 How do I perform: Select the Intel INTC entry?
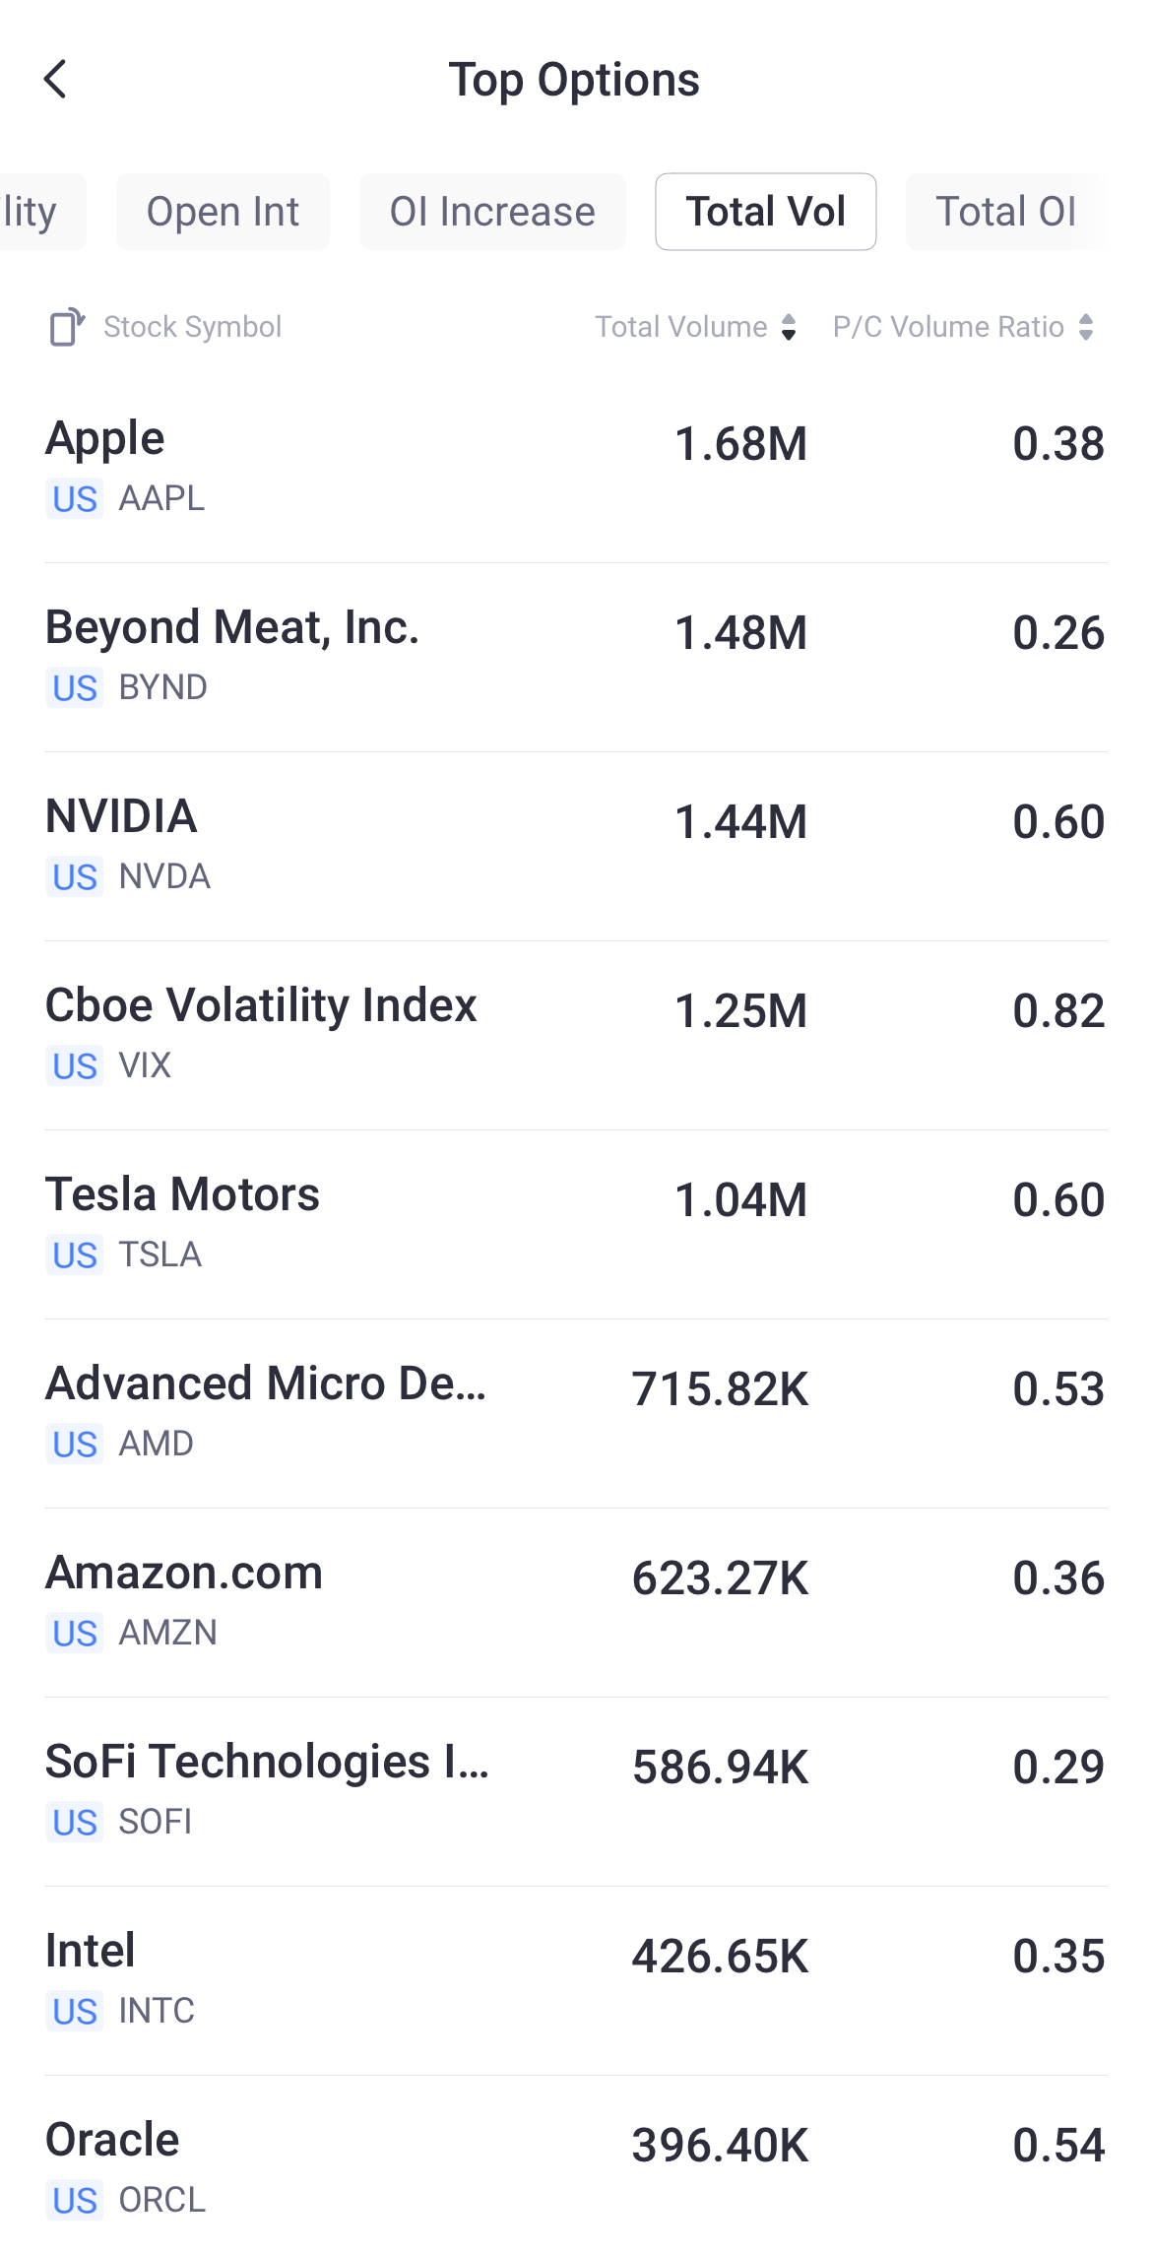pyautogui.click(x=576, y=1979)
